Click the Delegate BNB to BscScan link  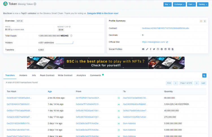click(x=103, y=13)
